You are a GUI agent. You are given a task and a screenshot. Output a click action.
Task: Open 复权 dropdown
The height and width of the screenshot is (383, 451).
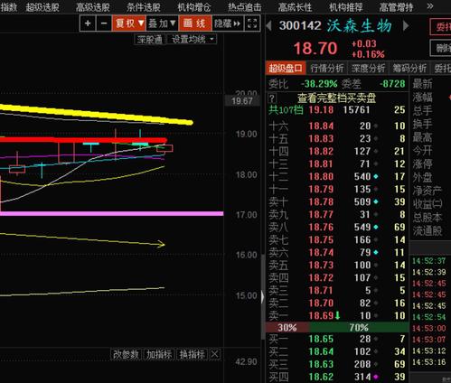tap(129, 23)
